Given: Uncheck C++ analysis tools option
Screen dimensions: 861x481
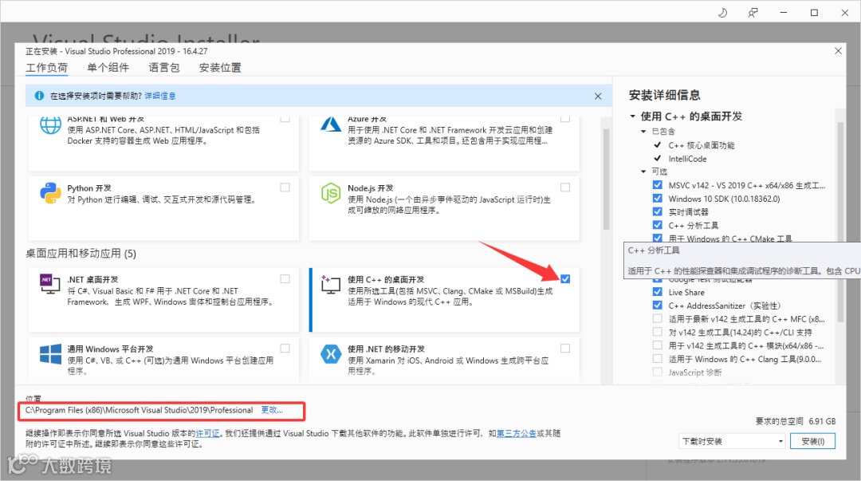Looking at the screenshot, I should (x=657, y=225).
